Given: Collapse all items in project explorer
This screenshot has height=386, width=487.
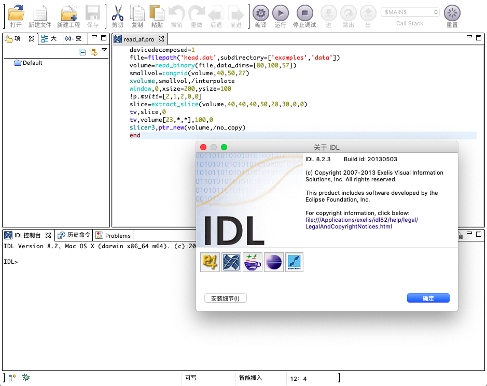Looking at the screenshot, I should (82, 51).
